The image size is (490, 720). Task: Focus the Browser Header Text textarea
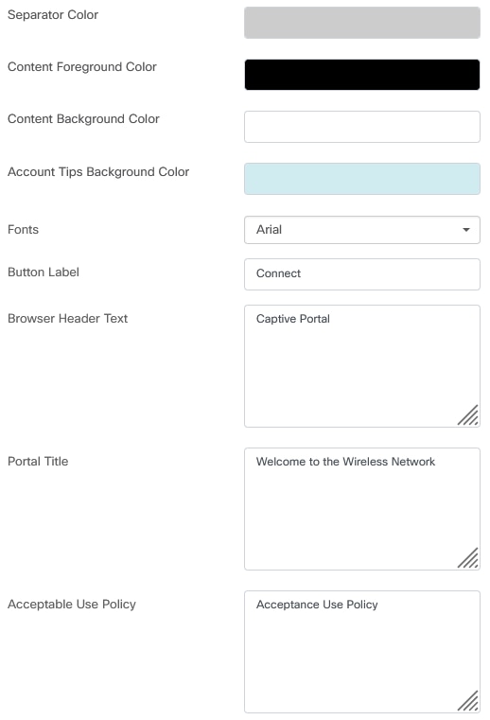click(x=362, y=366)
